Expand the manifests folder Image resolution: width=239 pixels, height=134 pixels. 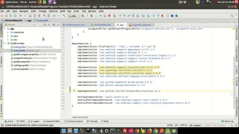tap(8, 32)
